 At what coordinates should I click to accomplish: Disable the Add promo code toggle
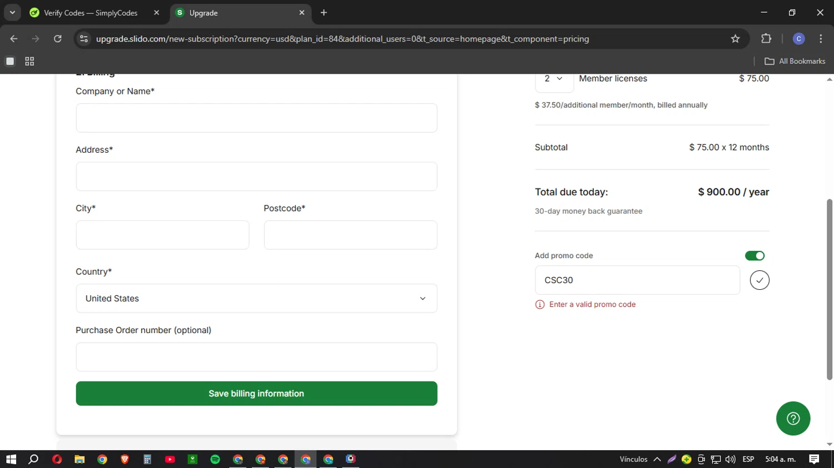[x=754, y=255]
